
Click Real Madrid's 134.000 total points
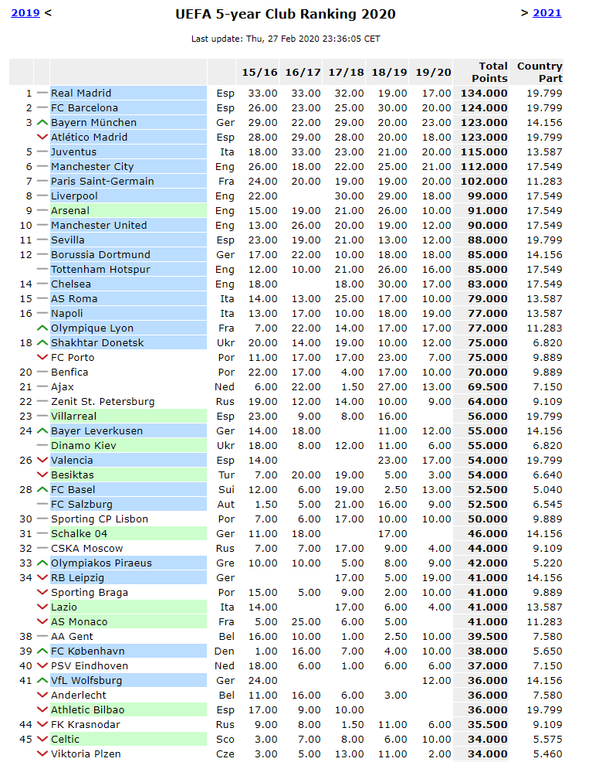pos(484,93)
